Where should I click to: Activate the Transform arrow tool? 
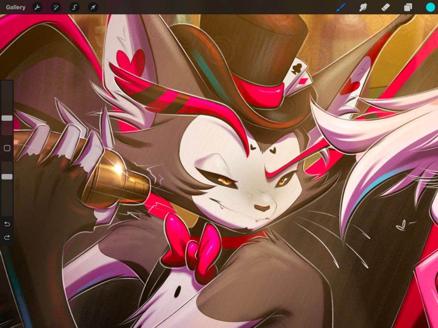click(x=93, y=7)
